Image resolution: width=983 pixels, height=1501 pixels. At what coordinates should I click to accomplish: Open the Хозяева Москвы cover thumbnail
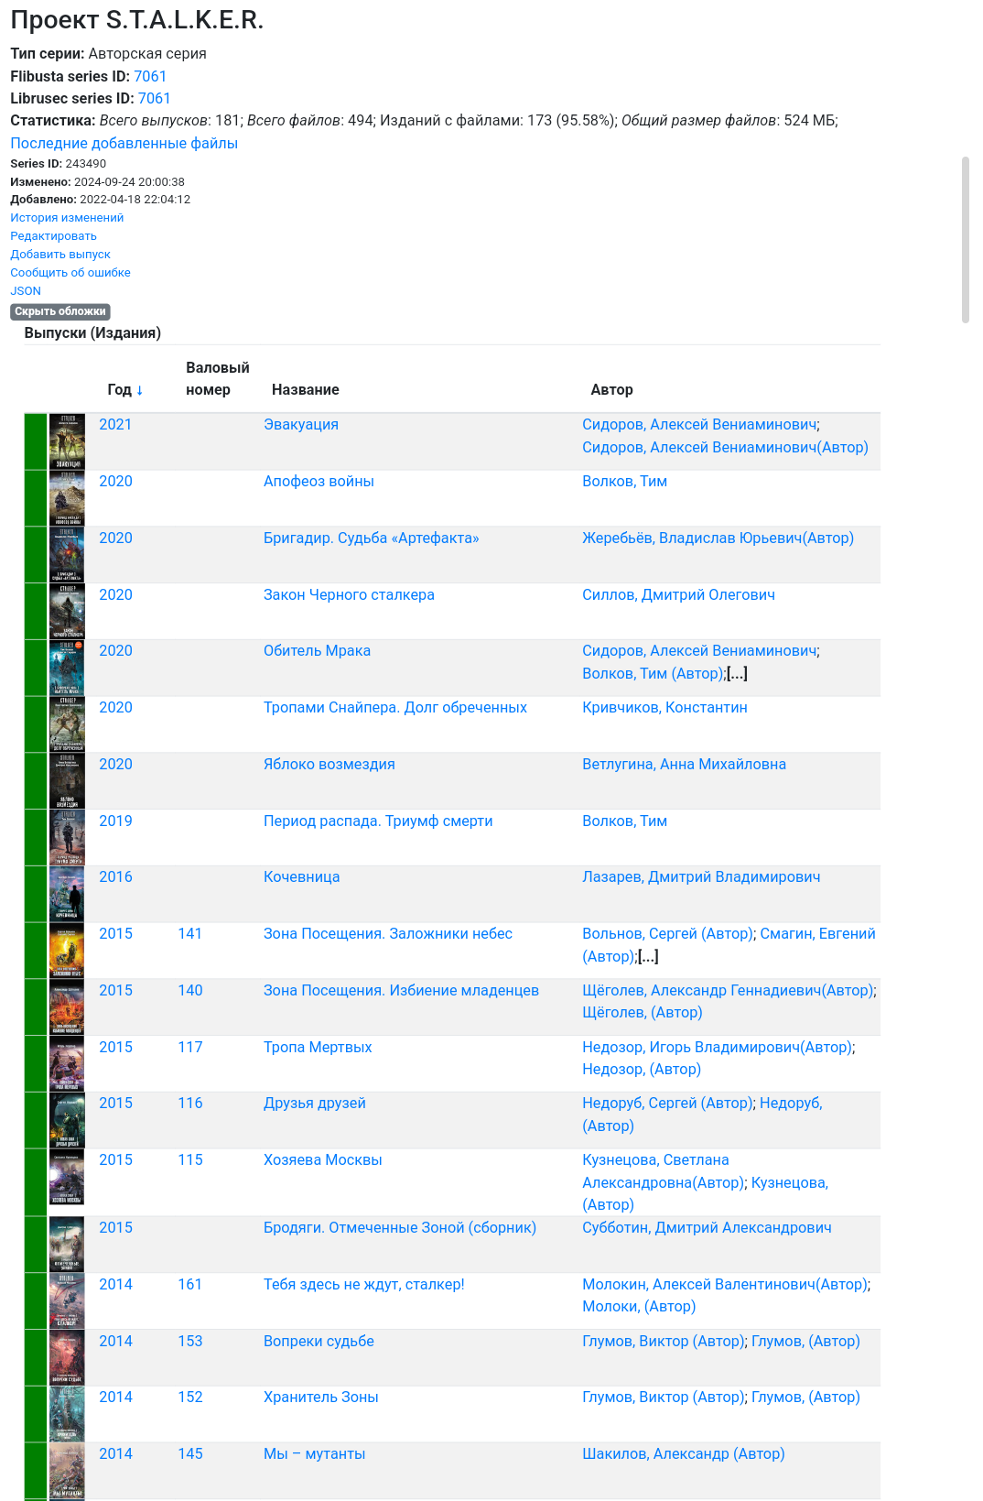point(67,1177)
